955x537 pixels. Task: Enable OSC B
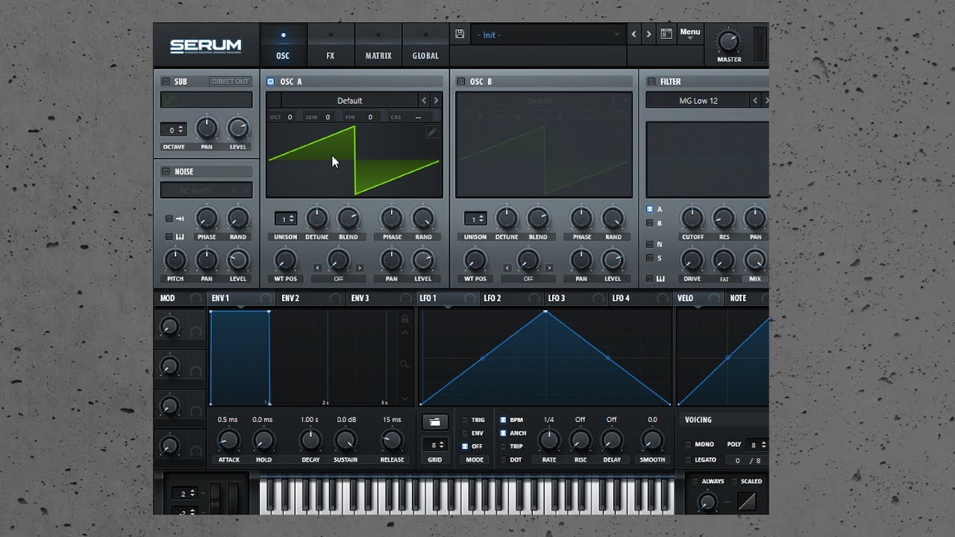(x=460, y=81)
